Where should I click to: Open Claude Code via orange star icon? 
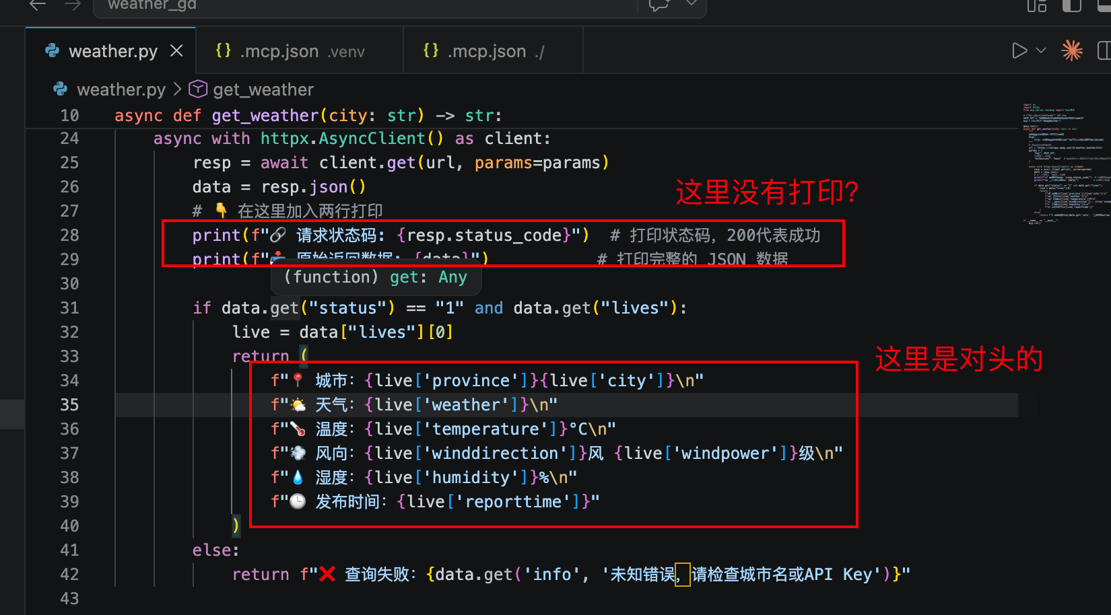tap(1072, 50)
